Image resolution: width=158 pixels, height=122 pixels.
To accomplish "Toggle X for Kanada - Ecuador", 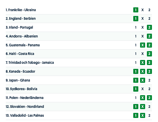I will 143,71.
